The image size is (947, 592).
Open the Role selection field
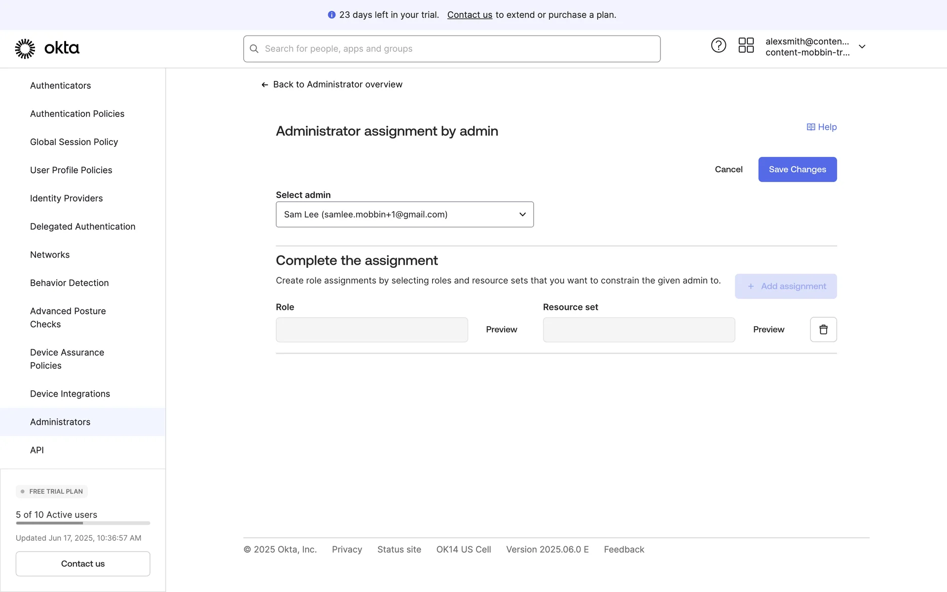(371, 330)
